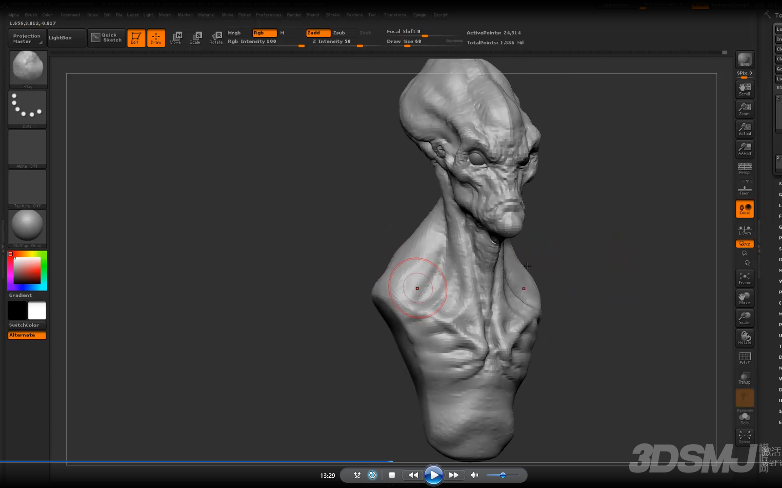Click the Xpose icon

point(744,437)
